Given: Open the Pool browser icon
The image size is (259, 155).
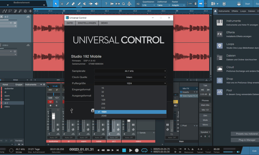Looking at the screenshot, I should (x=220, y=92).
